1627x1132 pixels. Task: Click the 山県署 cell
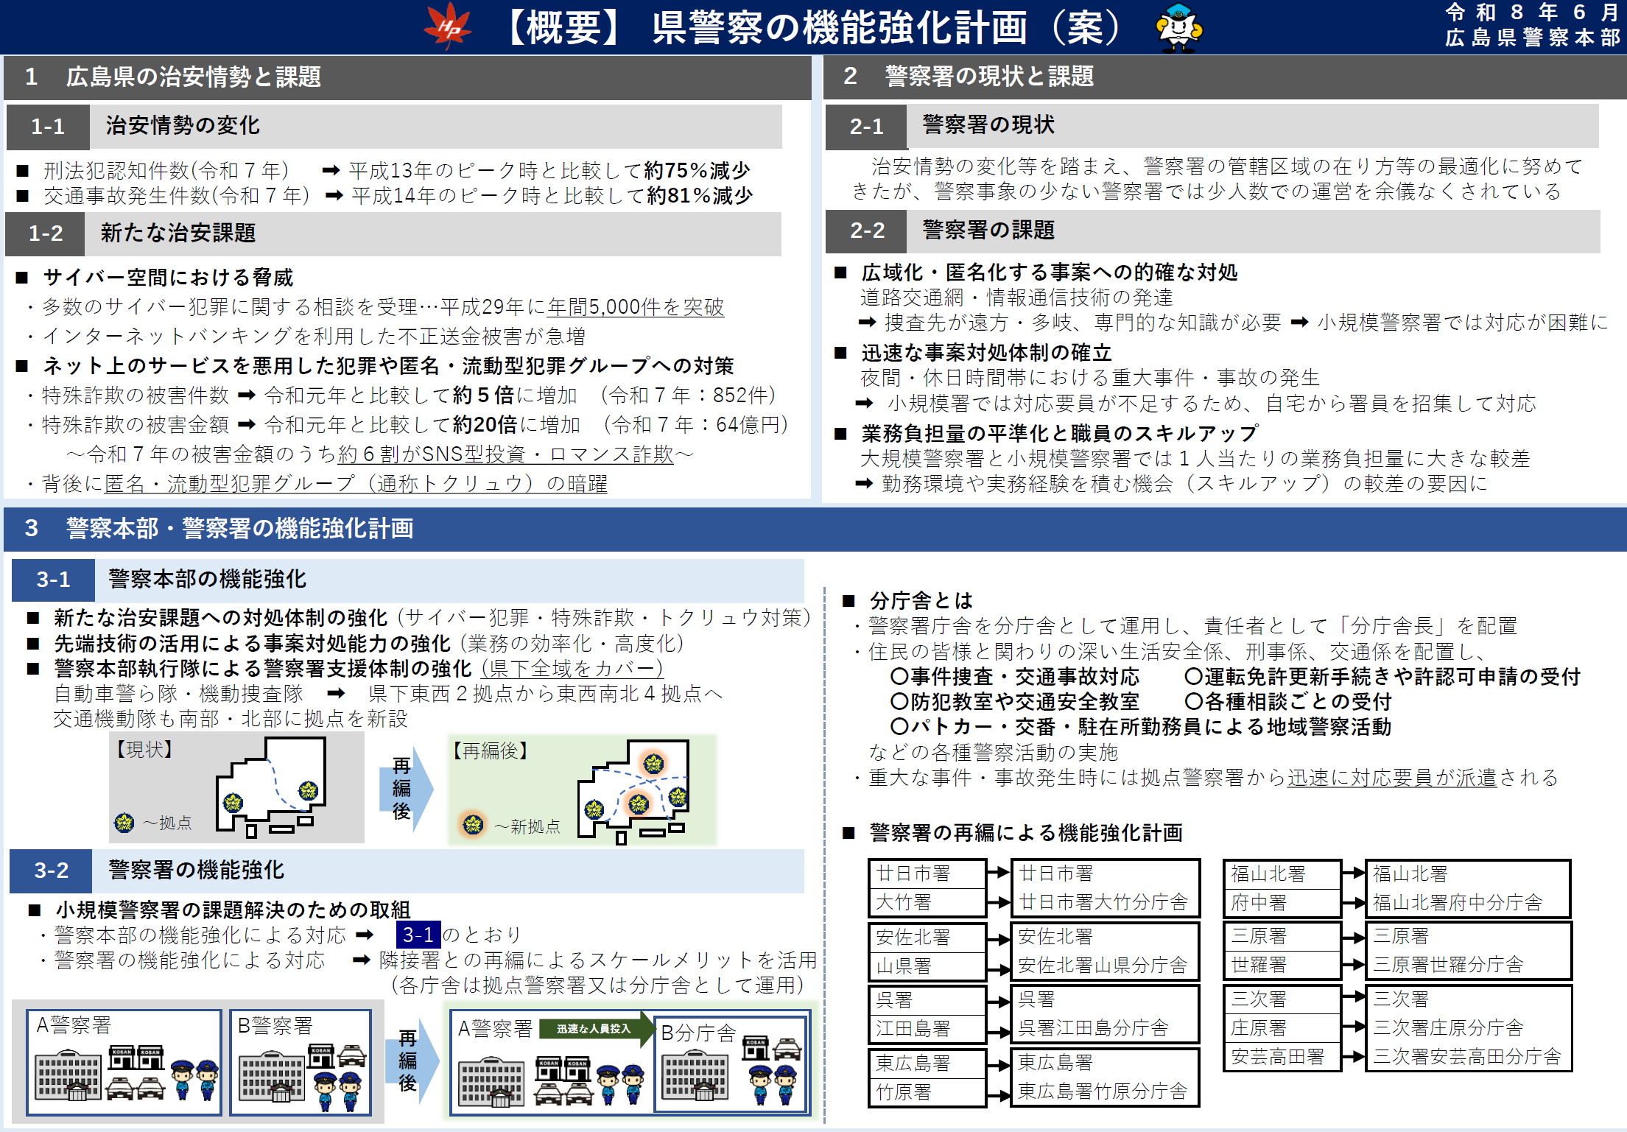pyautogui.click(x=927, y=966)
